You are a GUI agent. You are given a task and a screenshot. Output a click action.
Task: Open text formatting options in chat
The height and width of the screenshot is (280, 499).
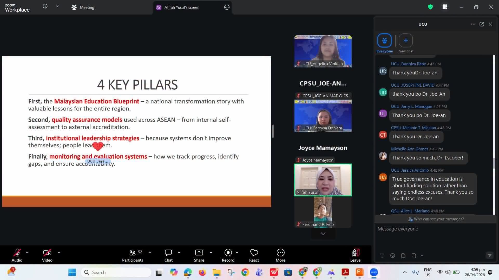(382, 256)
